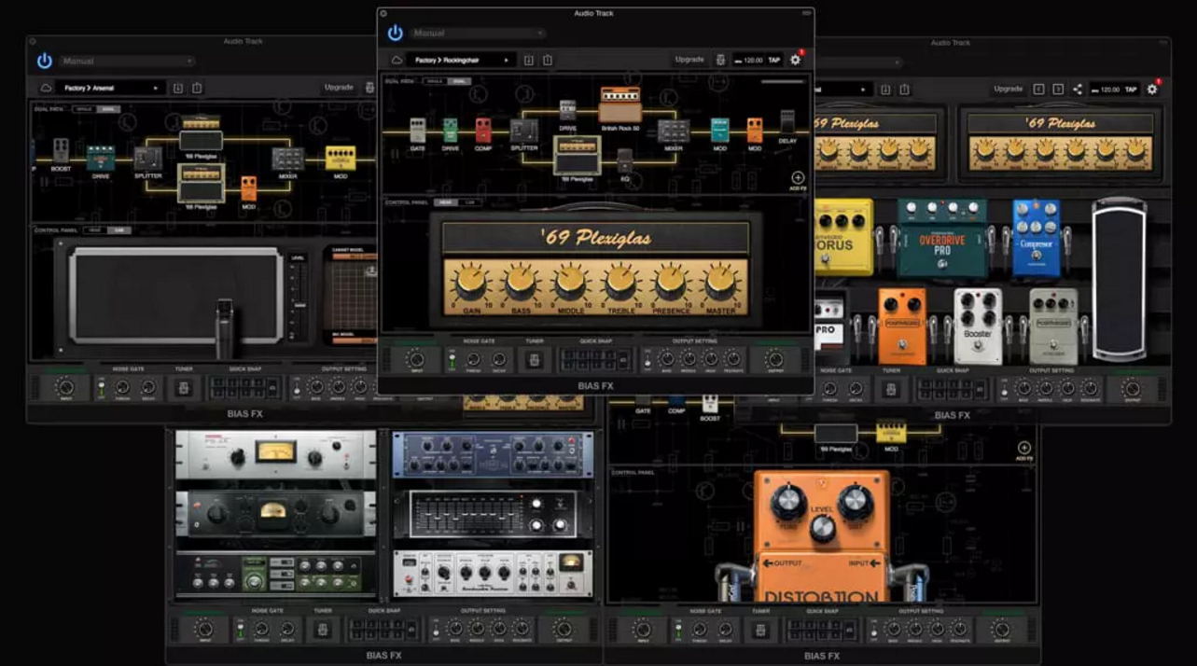Open pedal controller icon beside Rockingchair Upgrade
The width and height of the screenshot is (1197, 666).
[720, 60]
